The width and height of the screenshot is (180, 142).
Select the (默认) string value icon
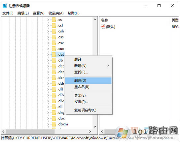coord(103,27)
